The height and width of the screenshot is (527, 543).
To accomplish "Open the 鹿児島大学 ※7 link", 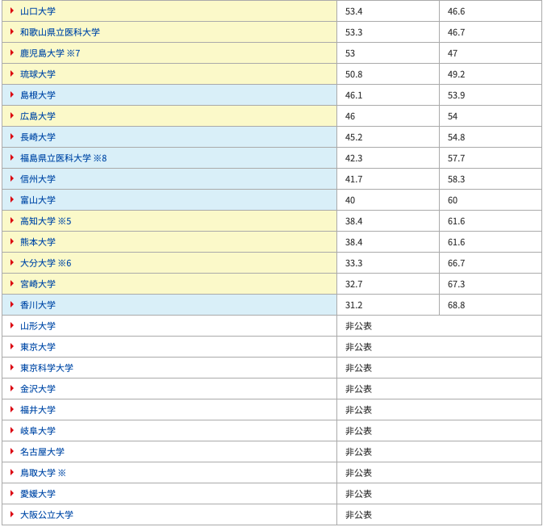I will pyautogui.click(x=50, y=53).
